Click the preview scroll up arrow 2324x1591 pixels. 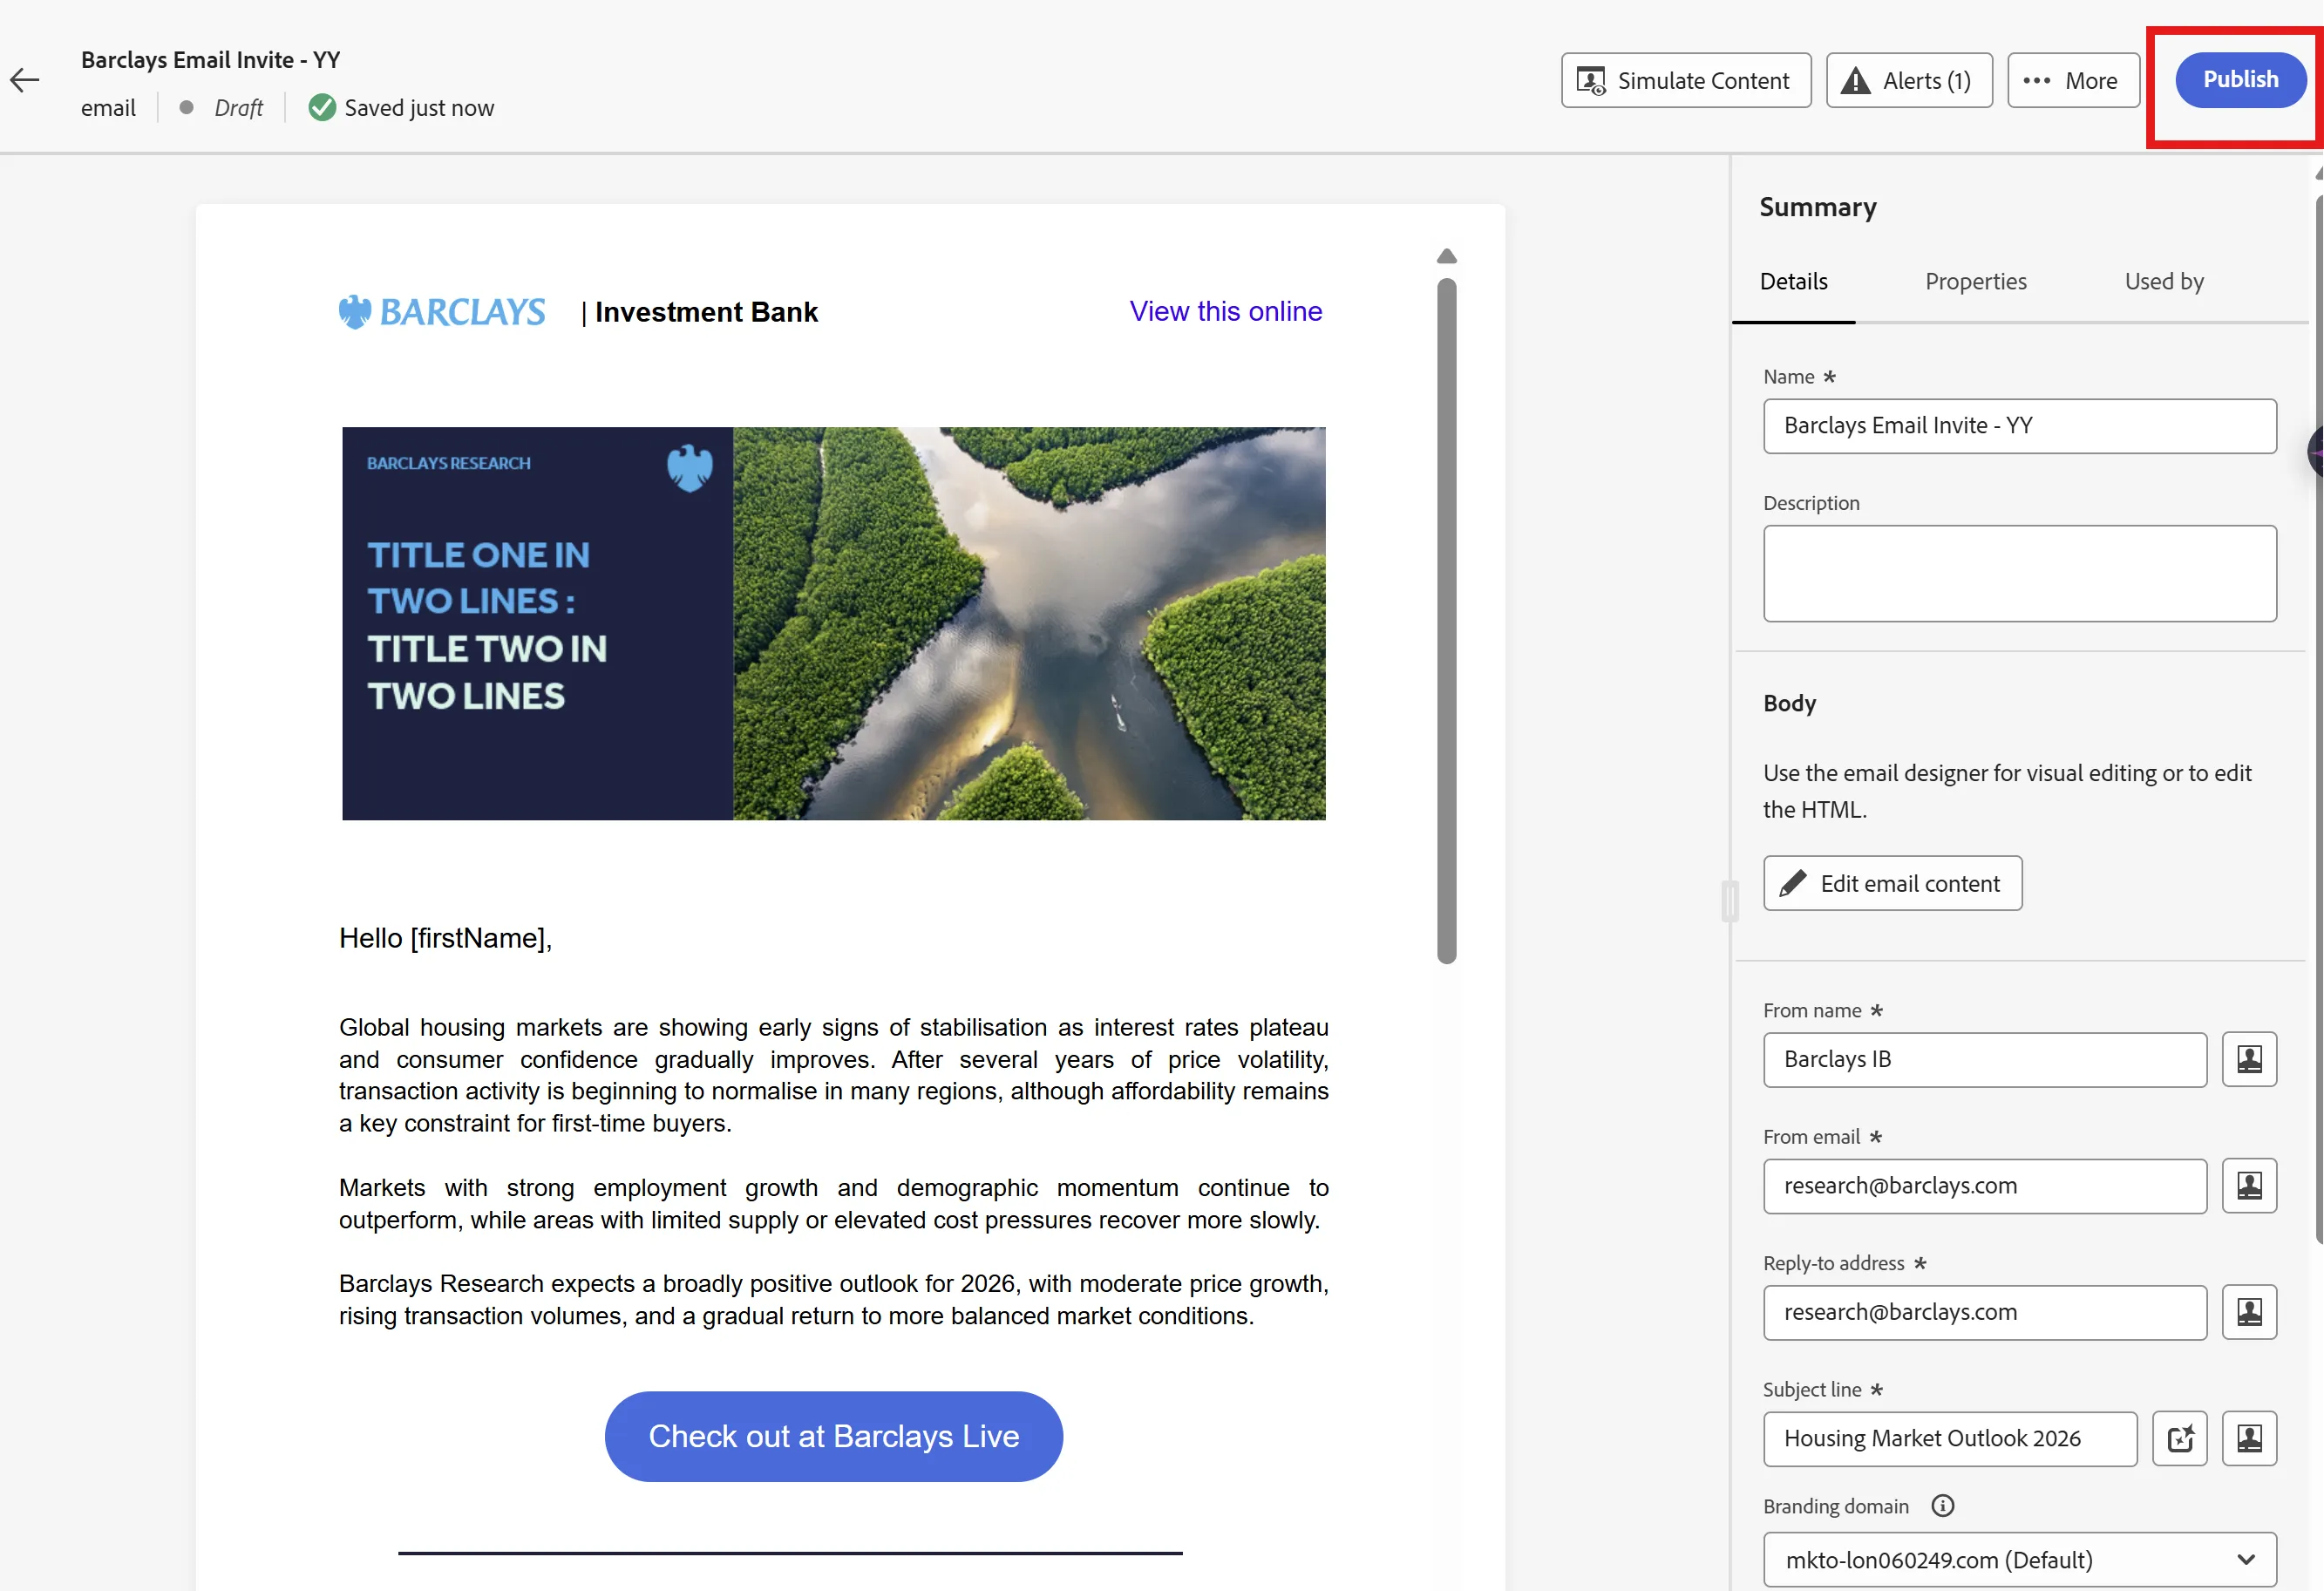coord(1446,256)
